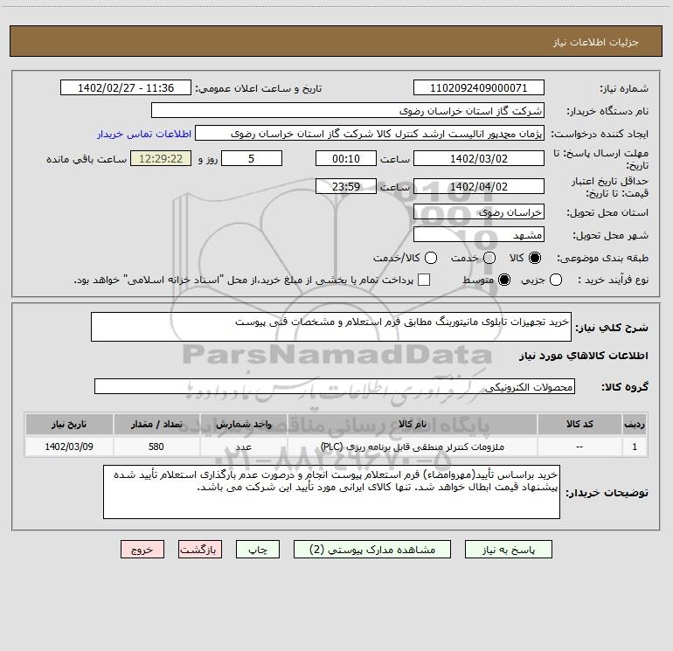Click the remaining days field showing 5
Viewport: 673px width, 651px height.
(x=252, y=159)
